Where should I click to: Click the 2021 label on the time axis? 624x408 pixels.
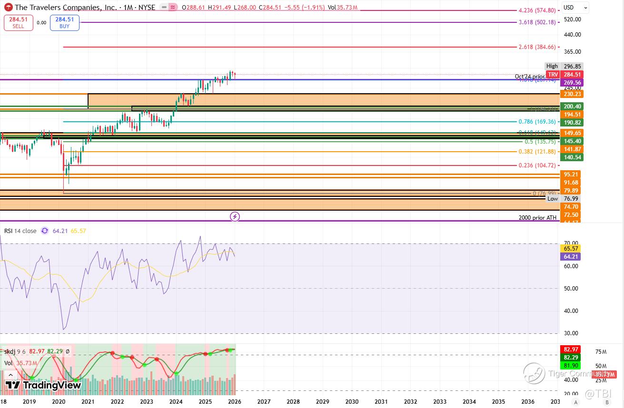pos(88,402)
